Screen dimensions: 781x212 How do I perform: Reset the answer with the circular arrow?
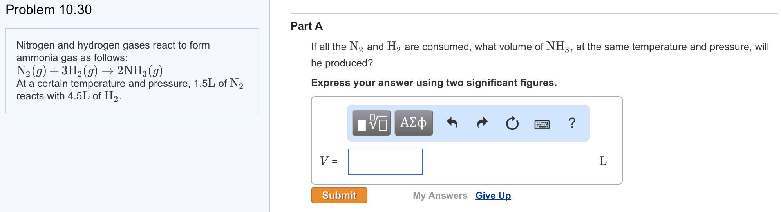512,124
